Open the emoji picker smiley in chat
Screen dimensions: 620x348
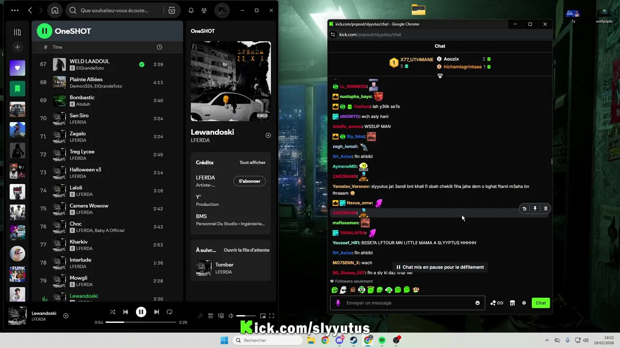click(478, 303)
